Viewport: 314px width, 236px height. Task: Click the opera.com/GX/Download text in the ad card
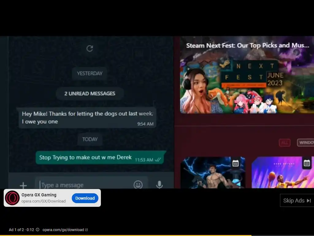(x=44, y=201)
